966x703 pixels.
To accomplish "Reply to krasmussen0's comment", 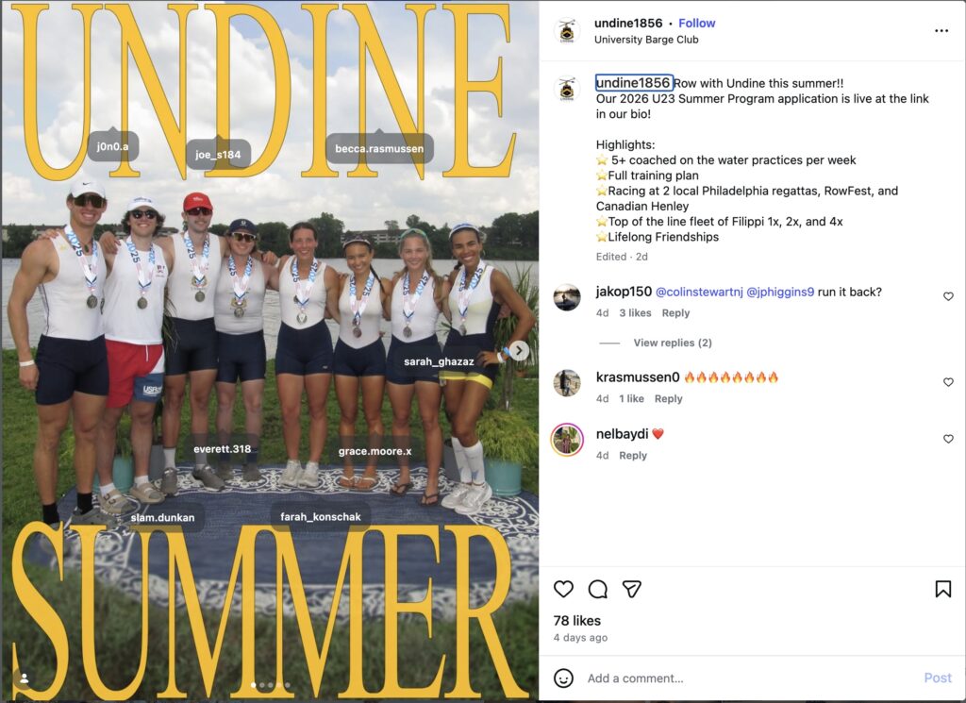I will point(669,398).
